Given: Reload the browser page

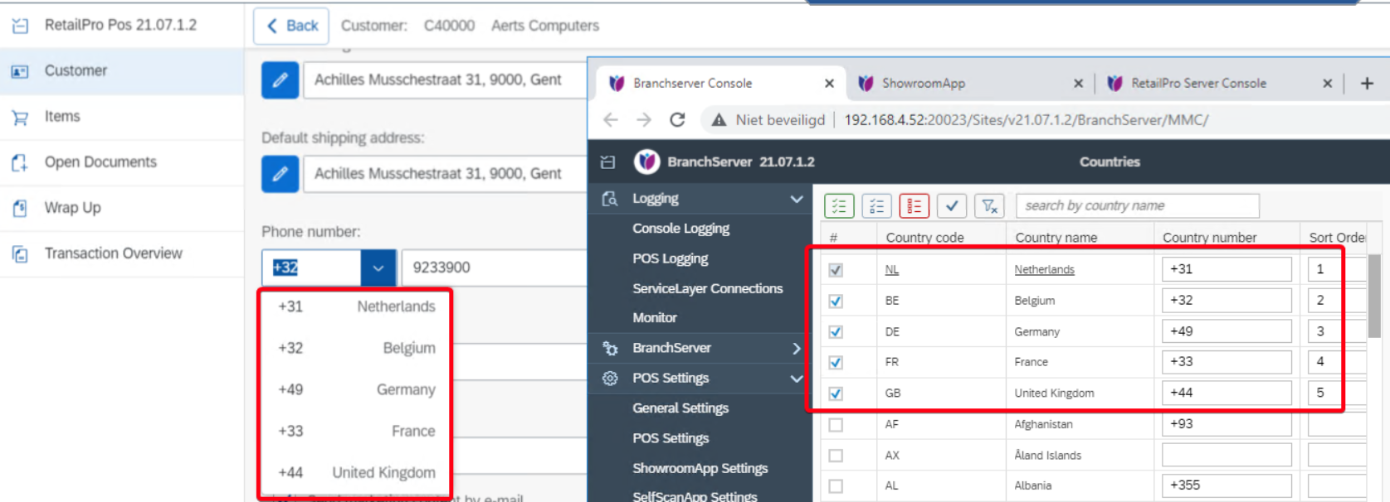Looking at the screenshot, I should [x=677, y=120].
